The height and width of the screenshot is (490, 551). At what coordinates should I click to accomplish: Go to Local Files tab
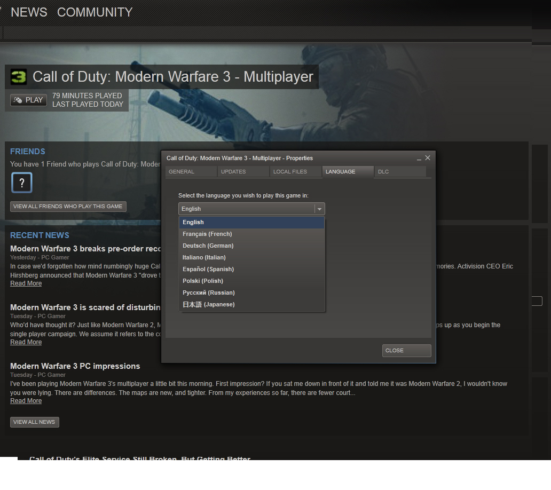pos(296,172)
